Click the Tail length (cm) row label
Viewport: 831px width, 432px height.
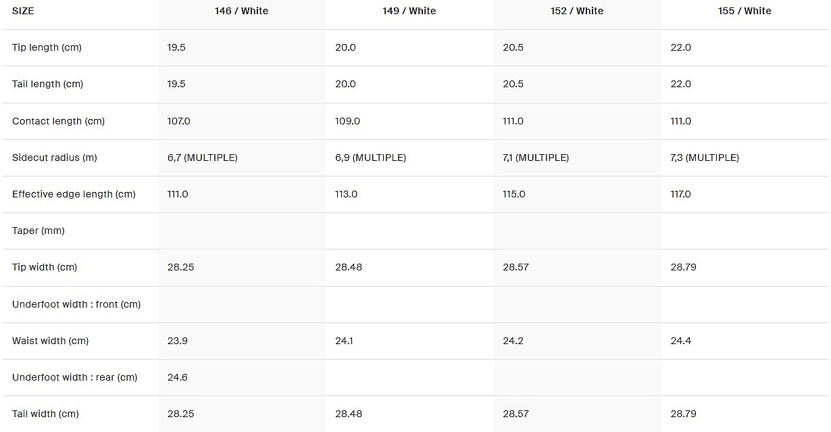[x=47, y=84]
